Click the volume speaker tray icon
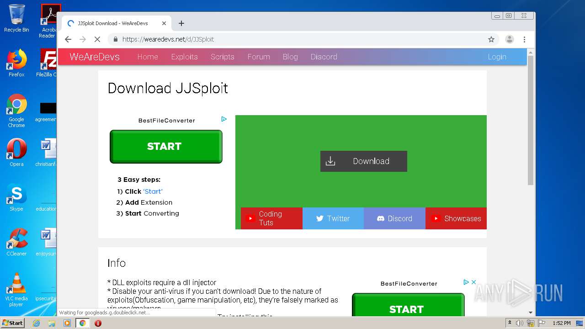585x329 pixels. coord(520,323)
